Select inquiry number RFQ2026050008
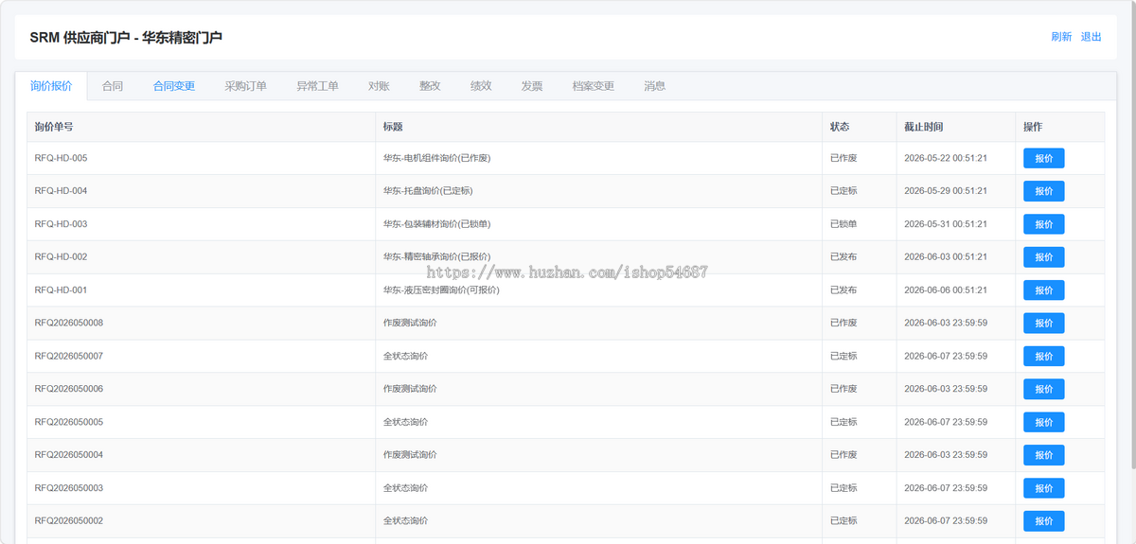Screen dimensions: 1136x544 pyautogui.click(x=69, y=323)
